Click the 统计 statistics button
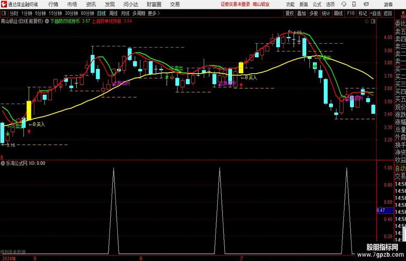 pos(326,13)
